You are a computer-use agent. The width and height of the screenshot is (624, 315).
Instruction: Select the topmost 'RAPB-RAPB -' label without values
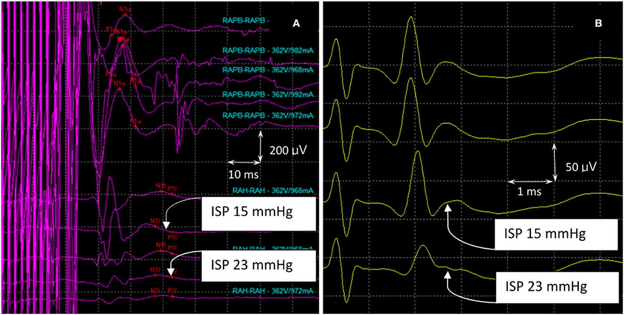point(246,21)
